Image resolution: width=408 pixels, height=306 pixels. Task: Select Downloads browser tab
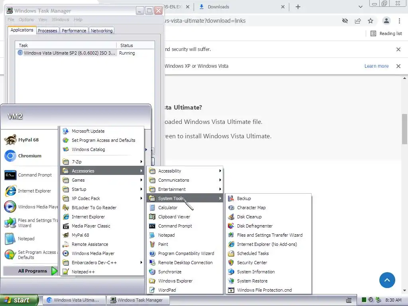(x=239, y=7)
